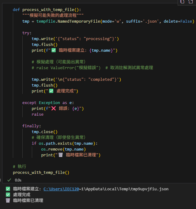Viewport: 196px width, 209px height.
Task: Click the comment # 確保清理 (即使發生異常)
Action: (x=58, y=138)
